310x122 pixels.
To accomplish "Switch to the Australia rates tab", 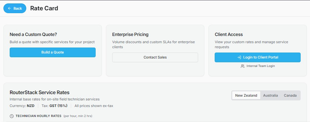I will tap(270, 95).
